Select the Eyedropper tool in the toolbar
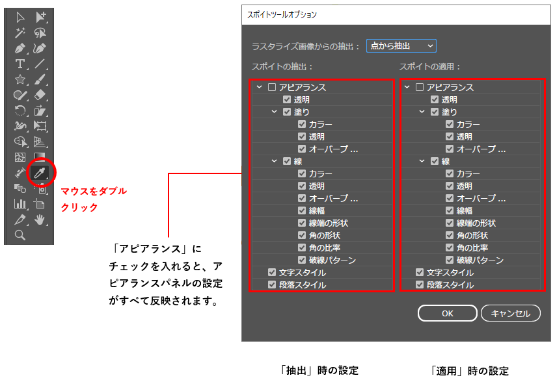 click(41, 173)
